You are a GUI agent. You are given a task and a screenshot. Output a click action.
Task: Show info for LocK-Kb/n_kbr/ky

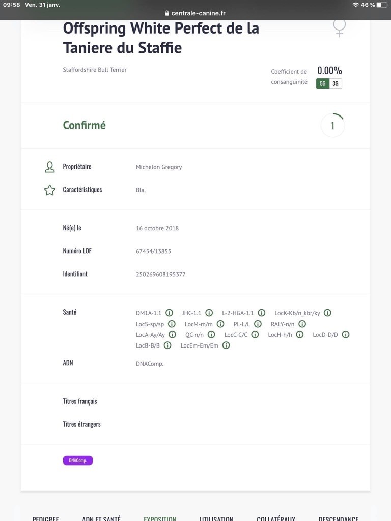pyautogui.click(x=327, y=313)
